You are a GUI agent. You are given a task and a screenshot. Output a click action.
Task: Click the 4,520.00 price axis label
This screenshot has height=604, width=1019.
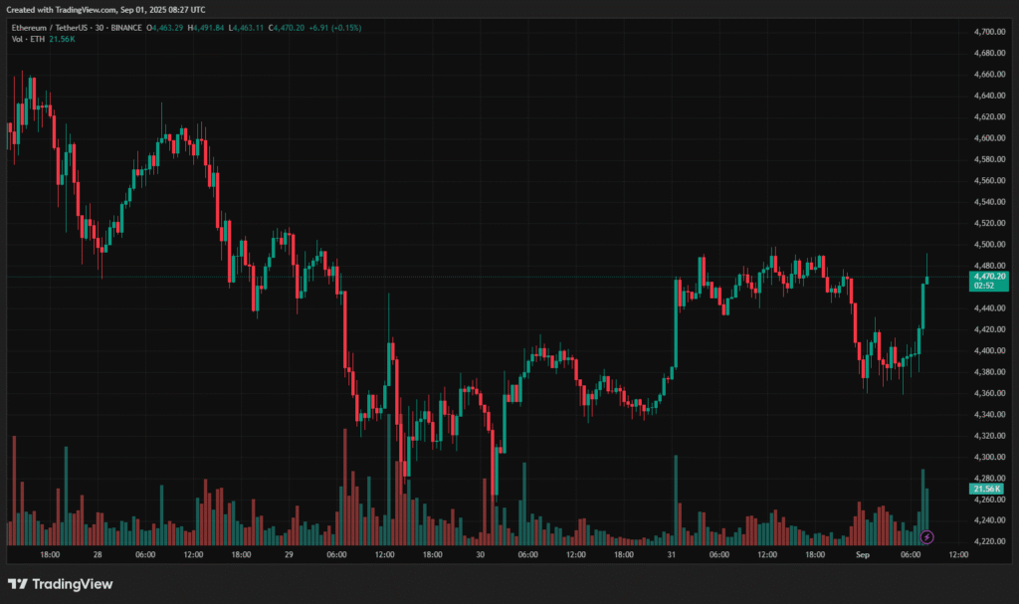[990, 223]
